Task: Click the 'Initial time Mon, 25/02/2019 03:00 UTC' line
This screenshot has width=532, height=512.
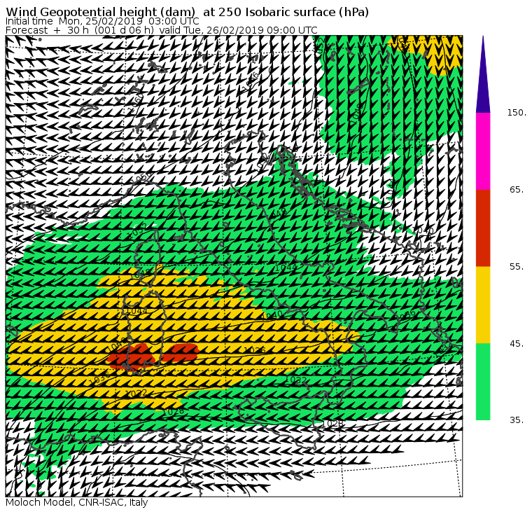Action: click(x=102, y=21)
